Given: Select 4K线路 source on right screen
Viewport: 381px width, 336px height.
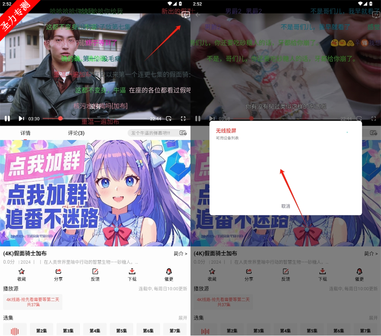Looking at the screenshot, I should (223, 302).
